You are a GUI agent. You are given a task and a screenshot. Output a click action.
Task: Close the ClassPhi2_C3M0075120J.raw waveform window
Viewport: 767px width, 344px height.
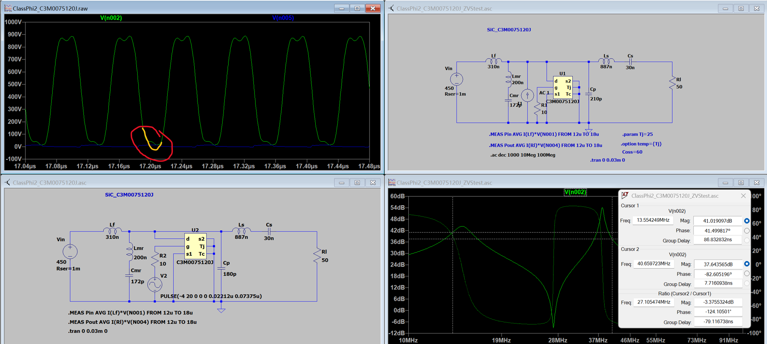point(373,8)
